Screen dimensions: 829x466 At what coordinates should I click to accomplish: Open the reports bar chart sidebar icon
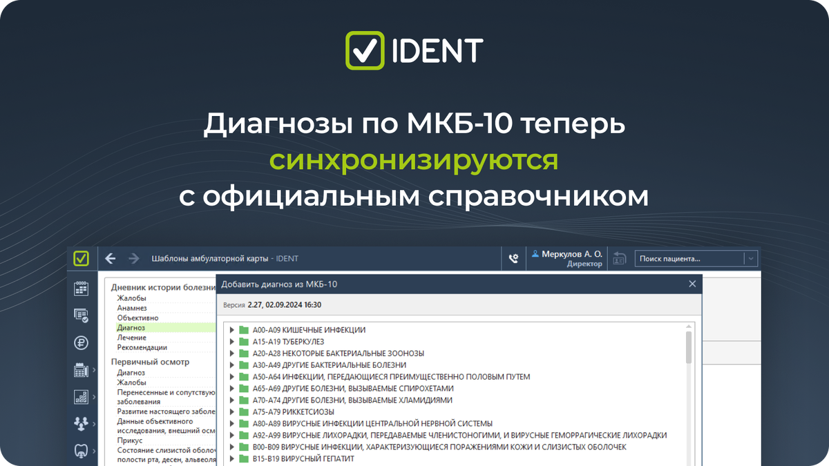pyautogui.click(x=81, y=397)
